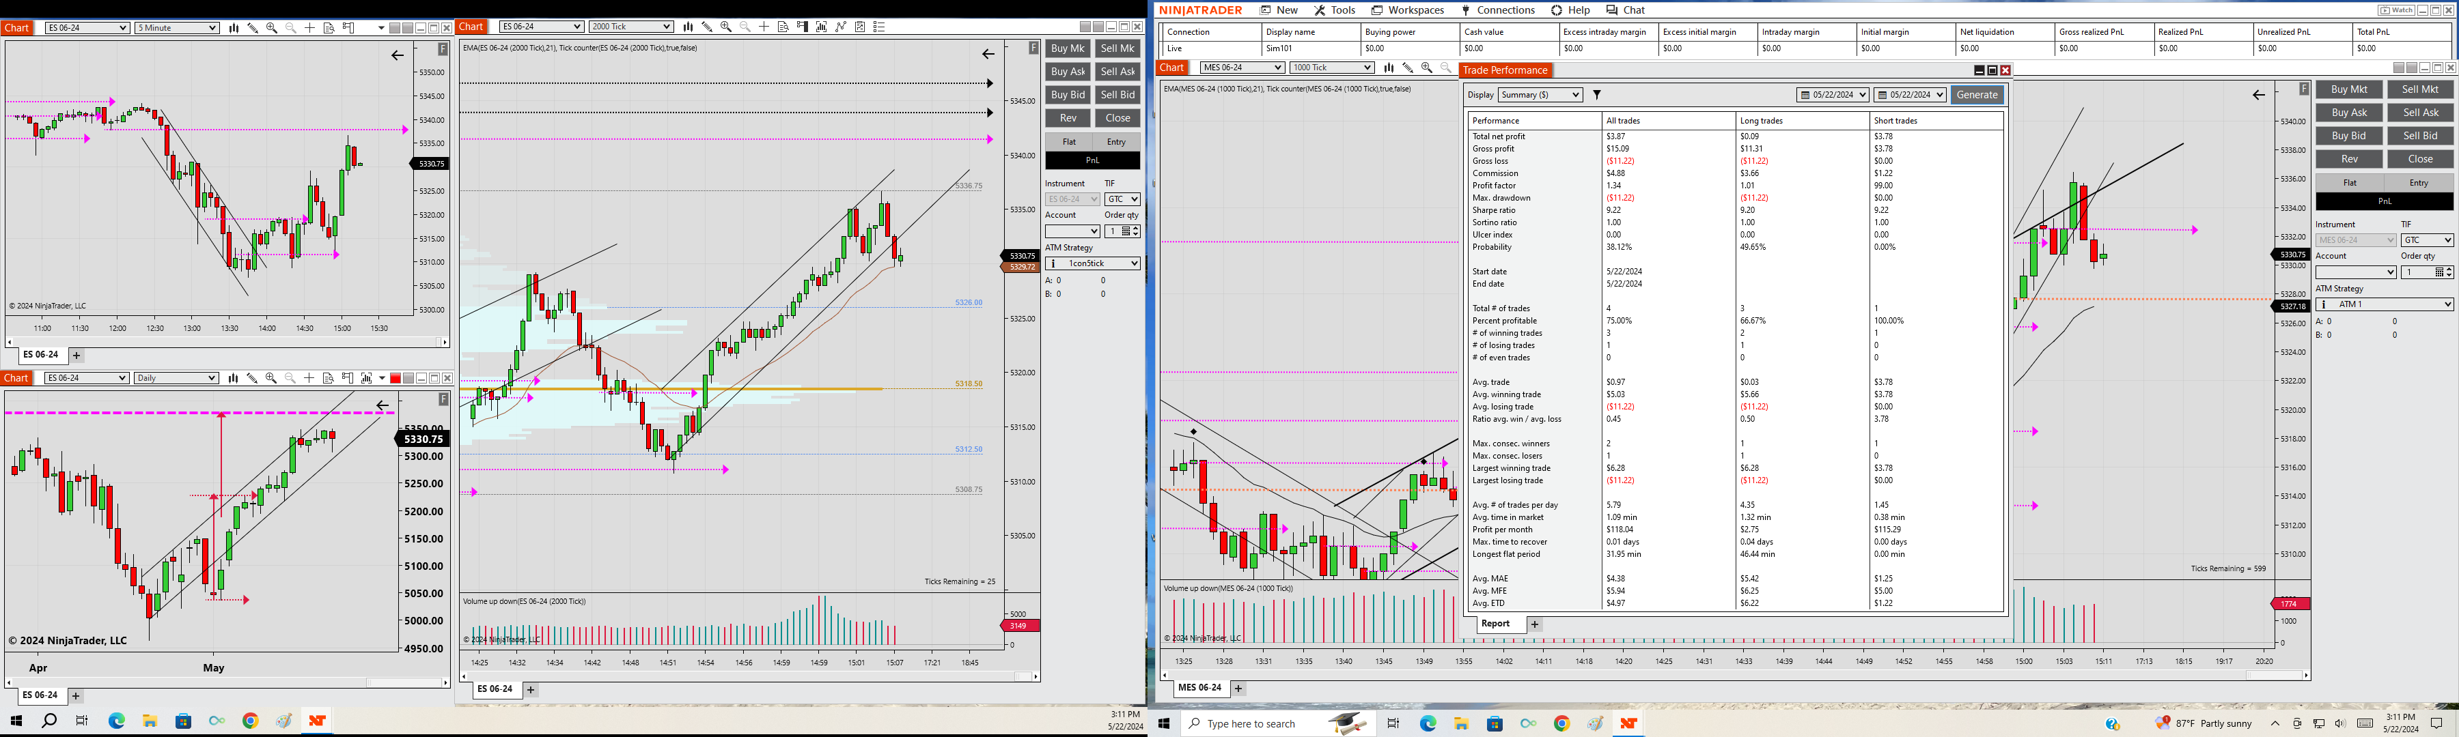The width and height of the screenshot is (2459, 737).
Task: Enable crosshair in 2000 Tick chart toolbar
Action: point(764,27)
